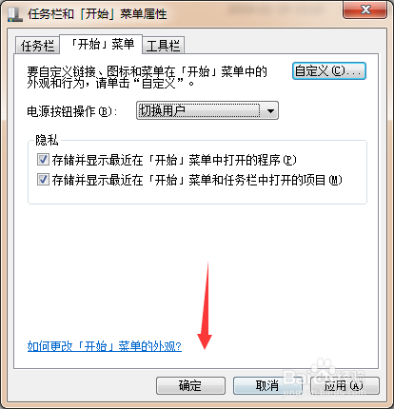
Task: Close the properties dialog with the X
Action: coord(364,10)
